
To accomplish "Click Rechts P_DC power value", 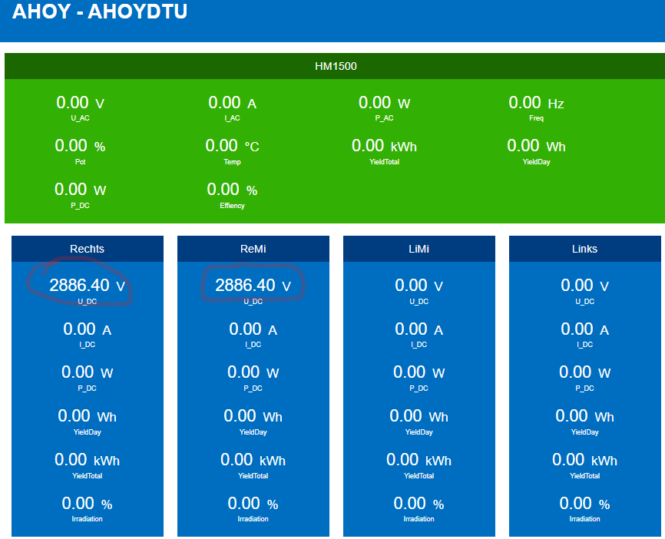I will (x=88, y=372).
